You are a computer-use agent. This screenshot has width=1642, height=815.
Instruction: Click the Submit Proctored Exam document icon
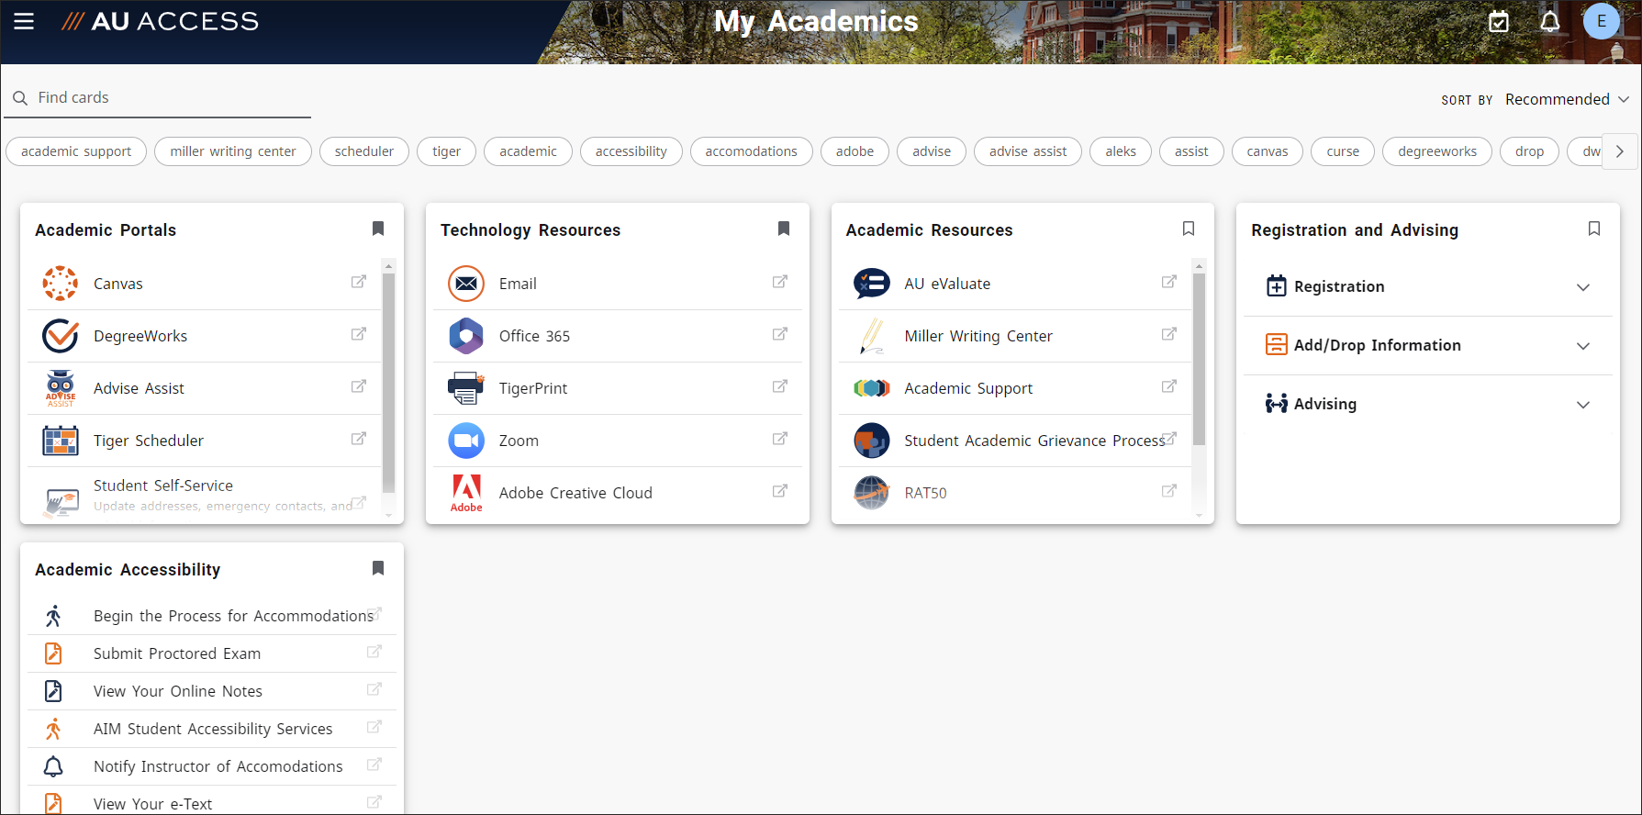[x=54, y=653]
